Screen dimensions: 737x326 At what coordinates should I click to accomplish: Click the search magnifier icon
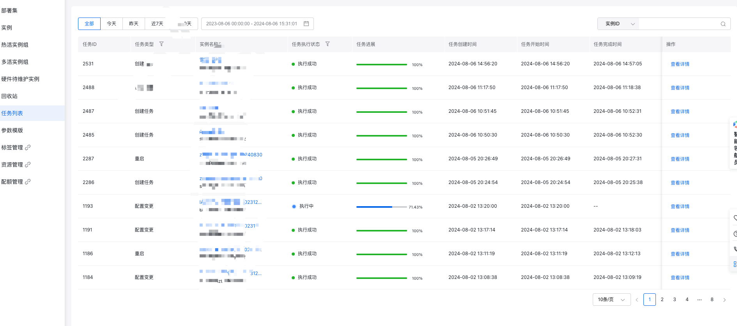click(723, 24)
